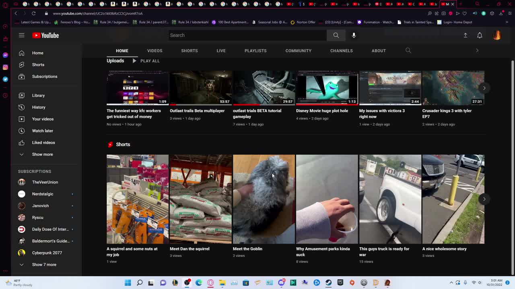
Task: Open the upload video icon
Action: 466,35
